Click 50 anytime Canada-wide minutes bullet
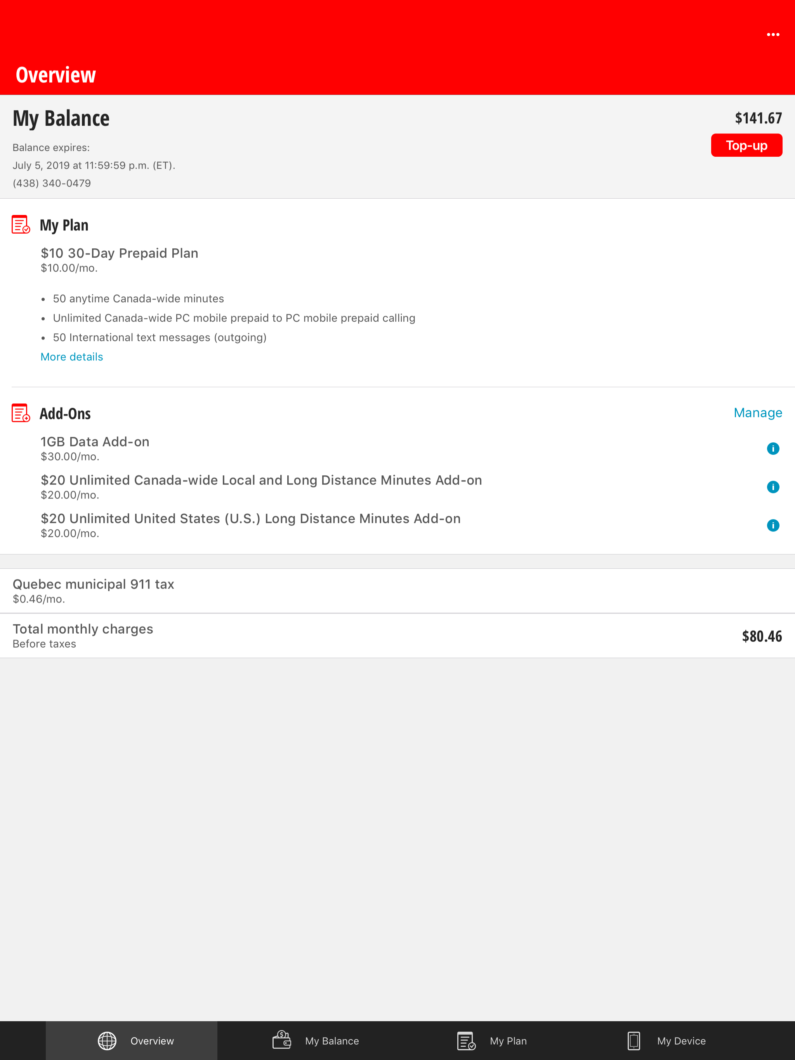The height and width of the screenshot is (1060, 795). tap(138, 298)
